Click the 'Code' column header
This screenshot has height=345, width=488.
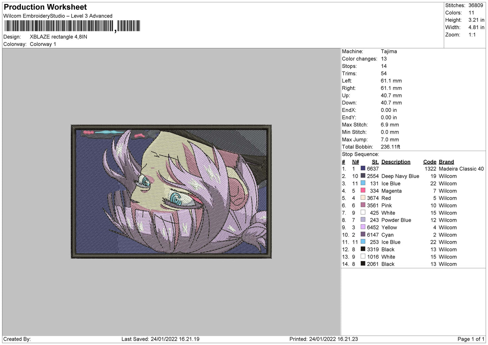[430, 162]
